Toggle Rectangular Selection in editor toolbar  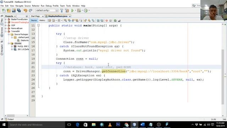pos(81,21)
